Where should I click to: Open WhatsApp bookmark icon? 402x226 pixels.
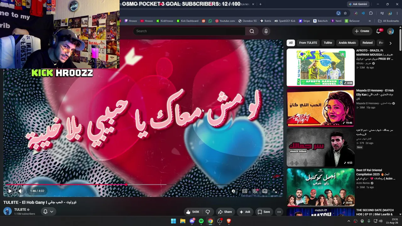click(210, 21)
